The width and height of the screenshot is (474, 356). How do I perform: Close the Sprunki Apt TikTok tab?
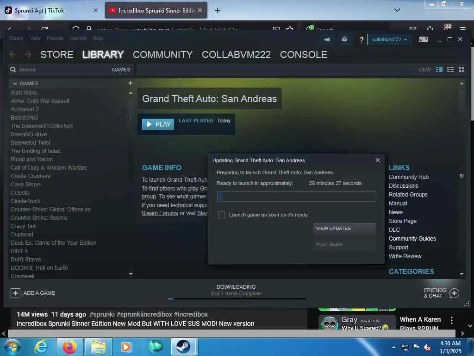click(x=96, y=10)
